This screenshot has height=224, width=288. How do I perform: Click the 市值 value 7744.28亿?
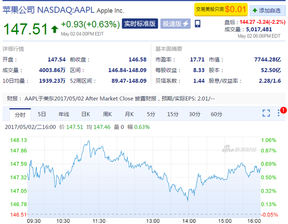point(267,60)
